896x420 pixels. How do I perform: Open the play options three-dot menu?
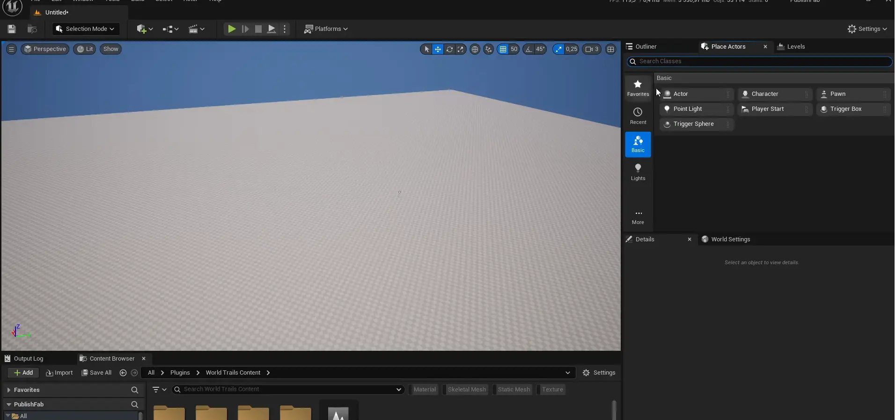coord(285,29)
